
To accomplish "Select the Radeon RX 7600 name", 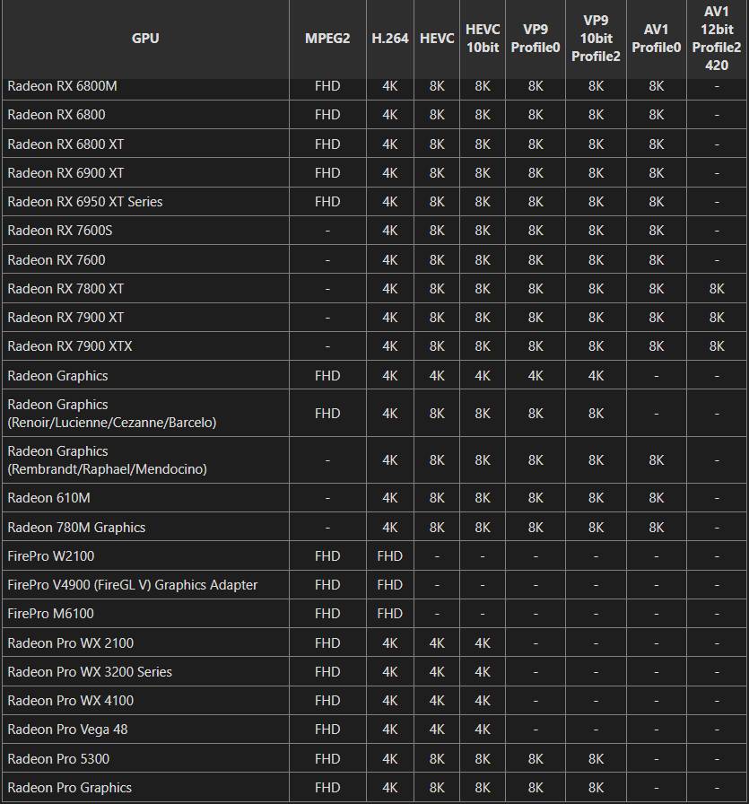I will (x=57, y=260).
